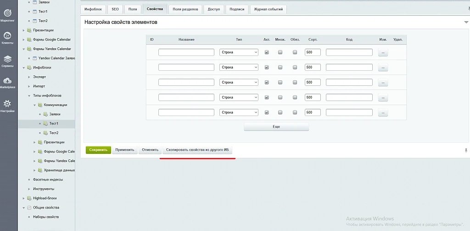
Task: Check Обяз. checkbox in the first property row
Action: tap(295, 52)
